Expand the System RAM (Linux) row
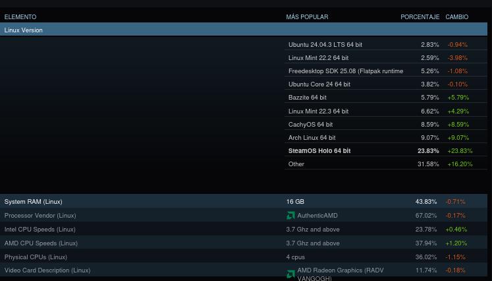The image size is (492, 281). 244,201
